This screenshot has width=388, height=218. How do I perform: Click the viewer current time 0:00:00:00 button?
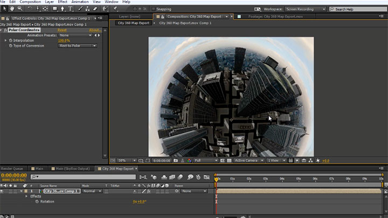click(x=162, y=160)
